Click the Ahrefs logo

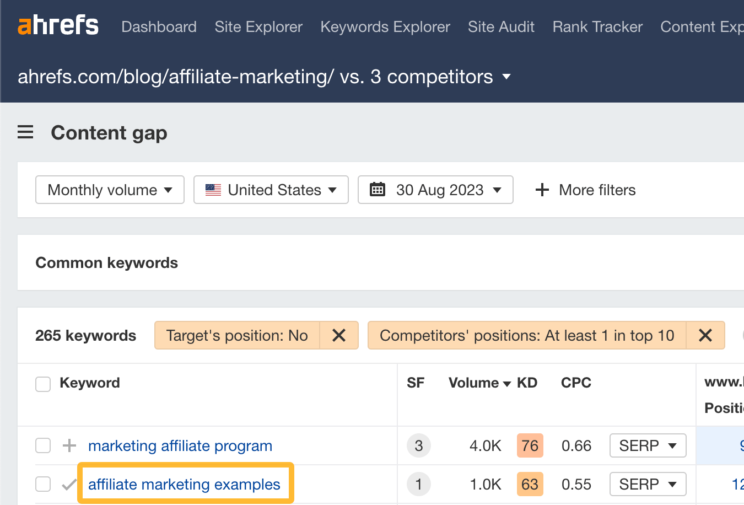point(58,25)
